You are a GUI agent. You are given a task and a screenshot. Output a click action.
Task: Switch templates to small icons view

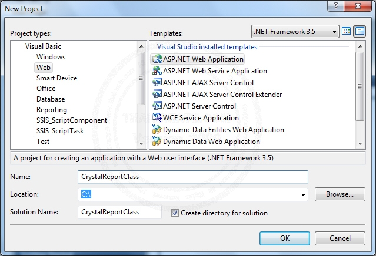[360, 31]
